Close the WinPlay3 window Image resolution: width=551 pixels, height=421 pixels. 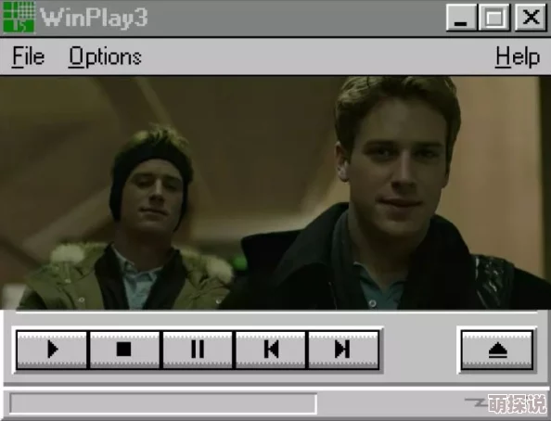coord(531,18)
